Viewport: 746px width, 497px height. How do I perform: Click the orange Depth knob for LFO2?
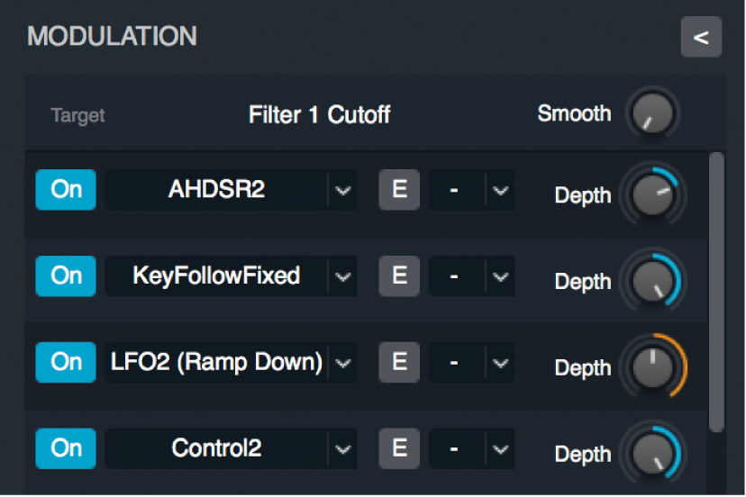[652, 367]
